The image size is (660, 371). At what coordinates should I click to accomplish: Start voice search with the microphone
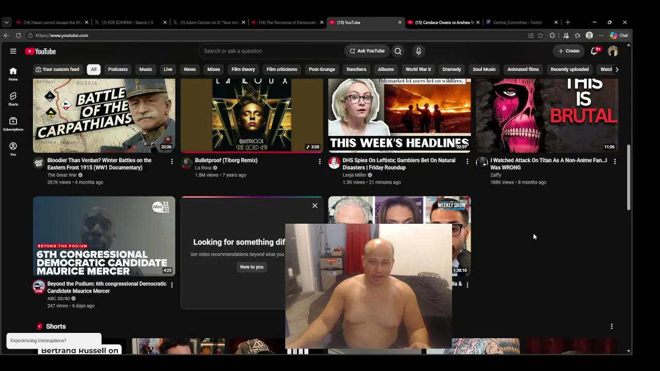coord(418,51)
